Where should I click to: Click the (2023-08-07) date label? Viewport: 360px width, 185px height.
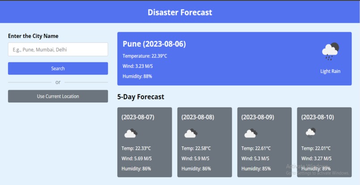[138, 117]
